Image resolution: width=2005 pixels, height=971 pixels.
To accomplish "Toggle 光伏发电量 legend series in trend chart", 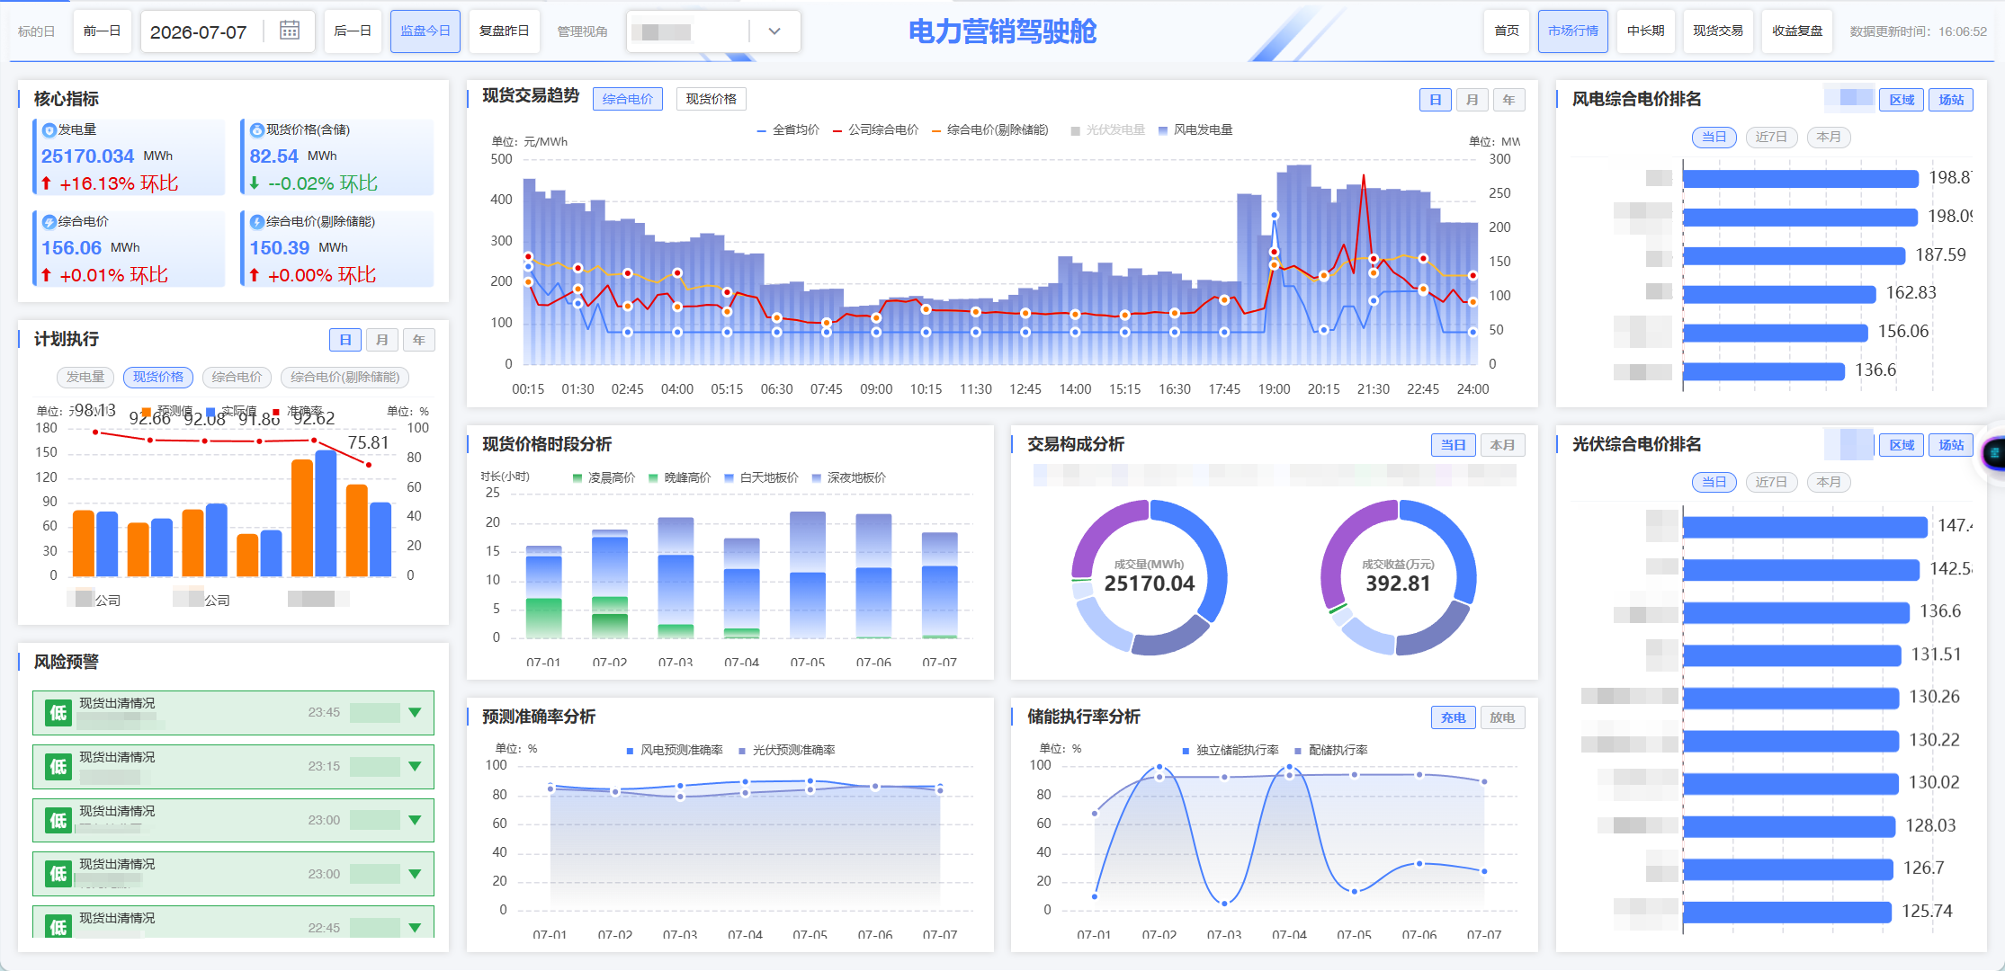I will (x=1107, y=130).
